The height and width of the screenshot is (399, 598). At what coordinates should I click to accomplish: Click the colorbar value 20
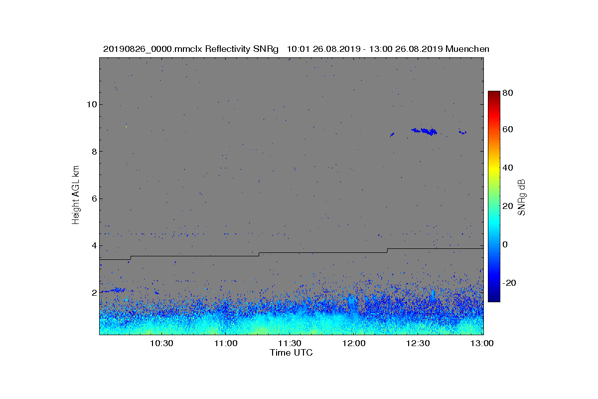pyautogui.click(x=508, y=206)
